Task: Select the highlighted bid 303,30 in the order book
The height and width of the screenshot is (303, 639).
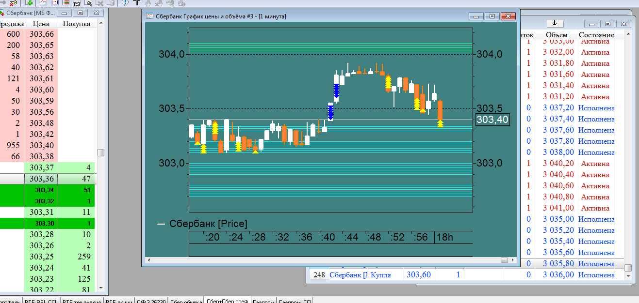Action: click(x=45, y=224)
